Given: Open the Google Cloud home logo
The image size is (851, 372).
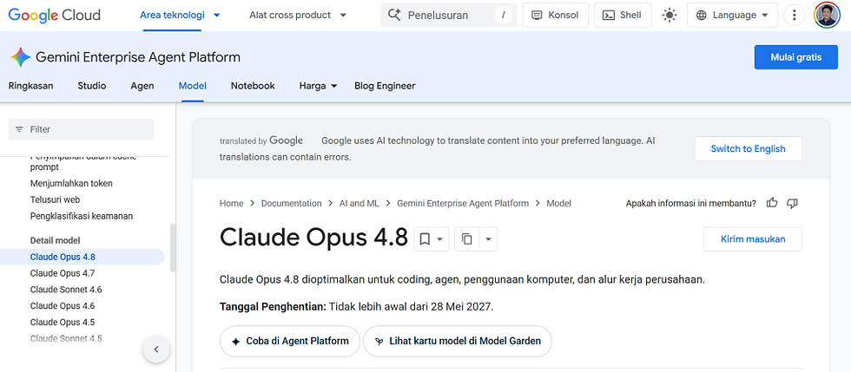Looking at the screenshot, I should point(54,16).
